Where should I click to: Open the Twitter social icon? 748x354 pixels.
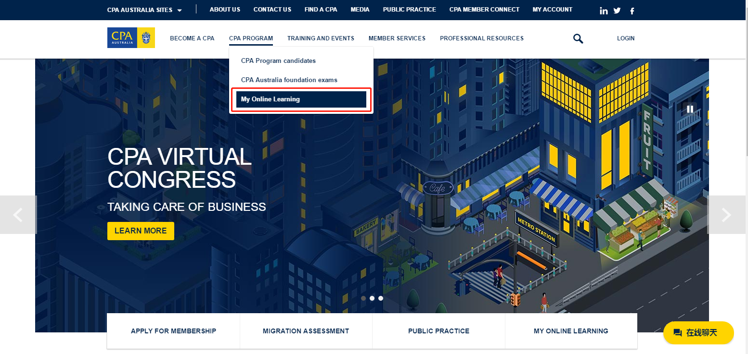617,11
